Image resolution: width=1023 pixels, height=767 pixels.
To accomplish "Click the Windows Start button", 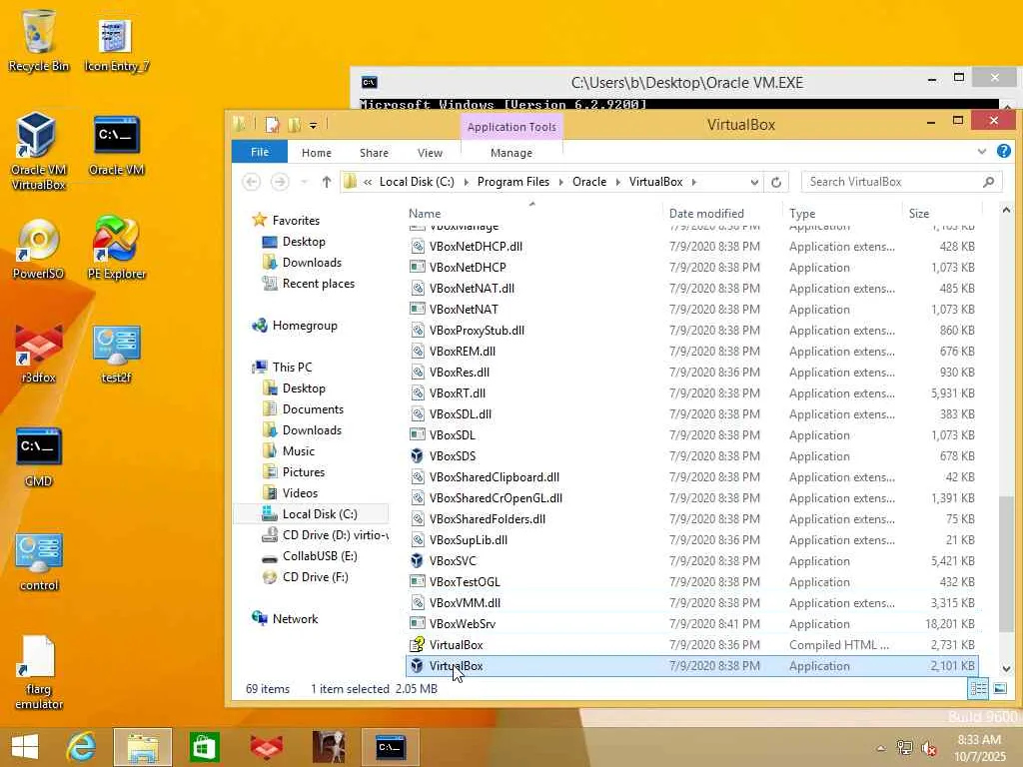I will (25, 747).
